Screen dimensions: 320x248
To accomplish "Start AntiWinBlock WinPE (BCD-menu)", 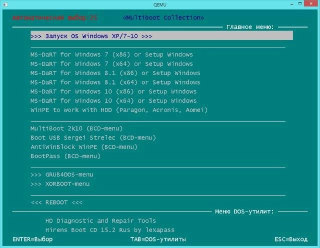I will [84, 146].
